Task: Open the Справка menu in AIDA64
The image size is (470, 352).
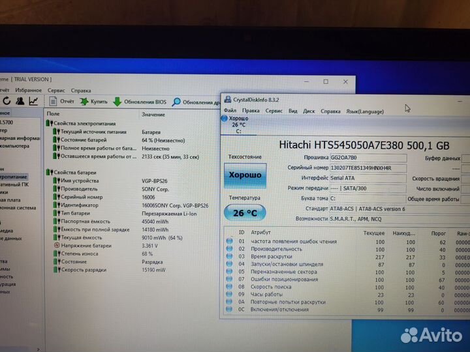Action: (81, 91)
